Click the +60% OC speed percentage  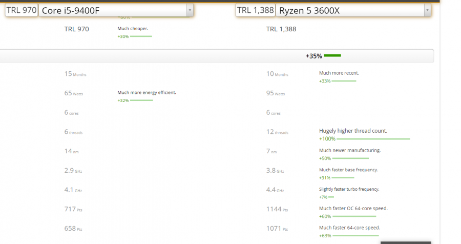(x=325, y=216)
